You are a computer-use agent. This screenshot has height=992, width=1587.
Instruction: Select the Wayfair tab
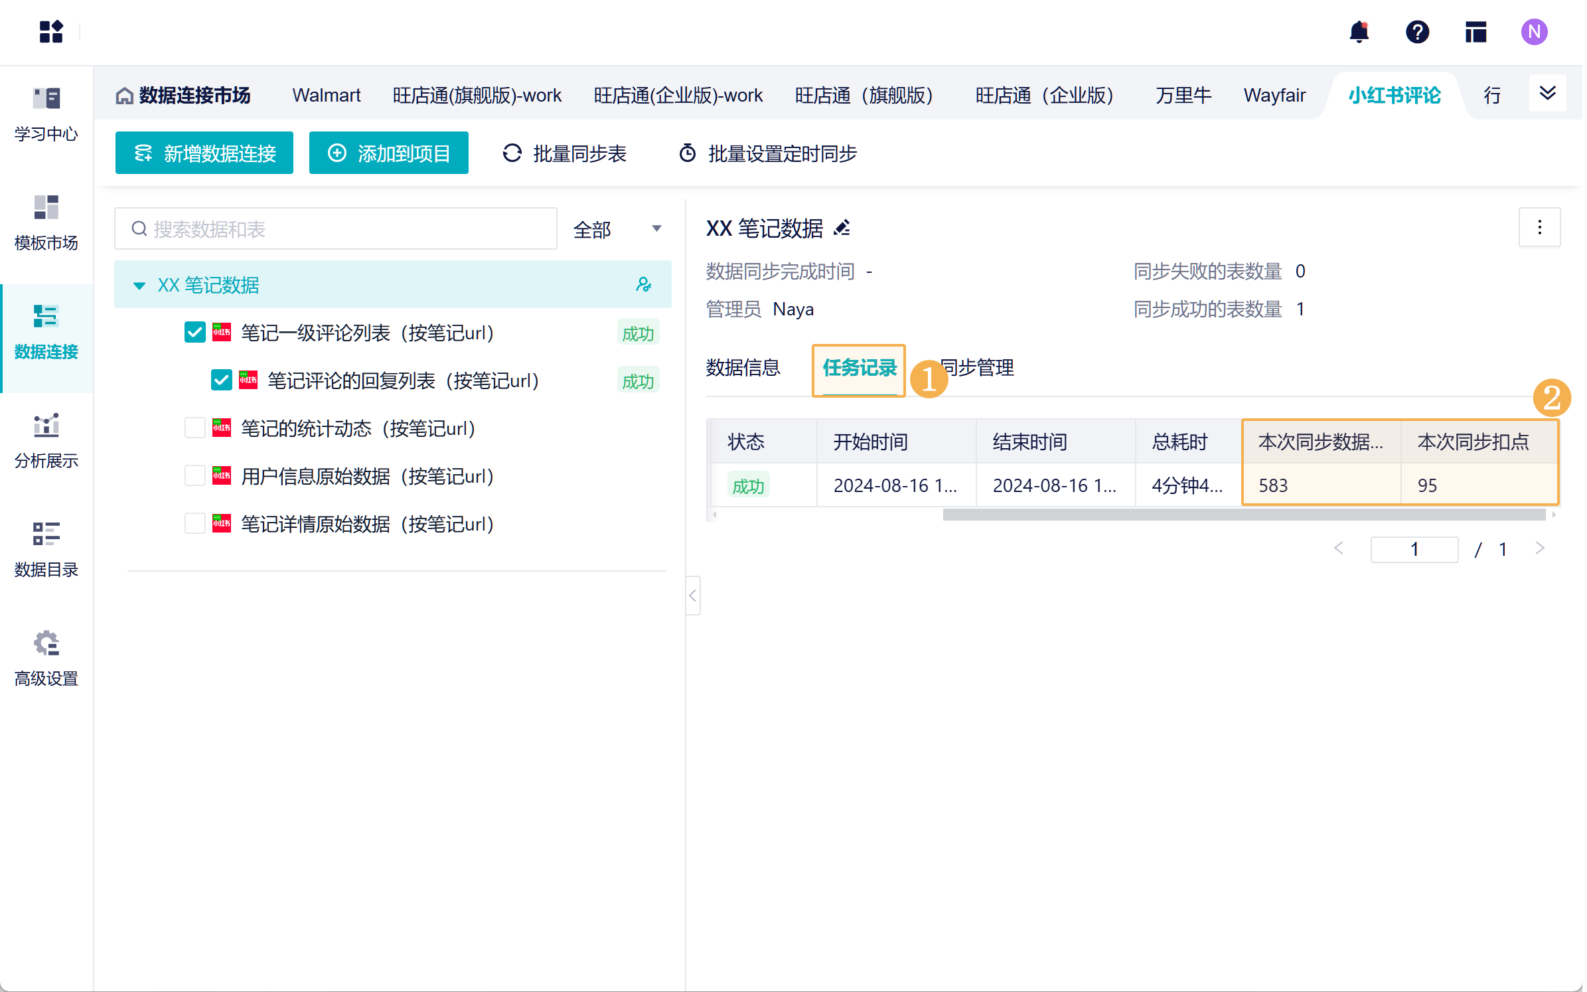(1274, 96)
